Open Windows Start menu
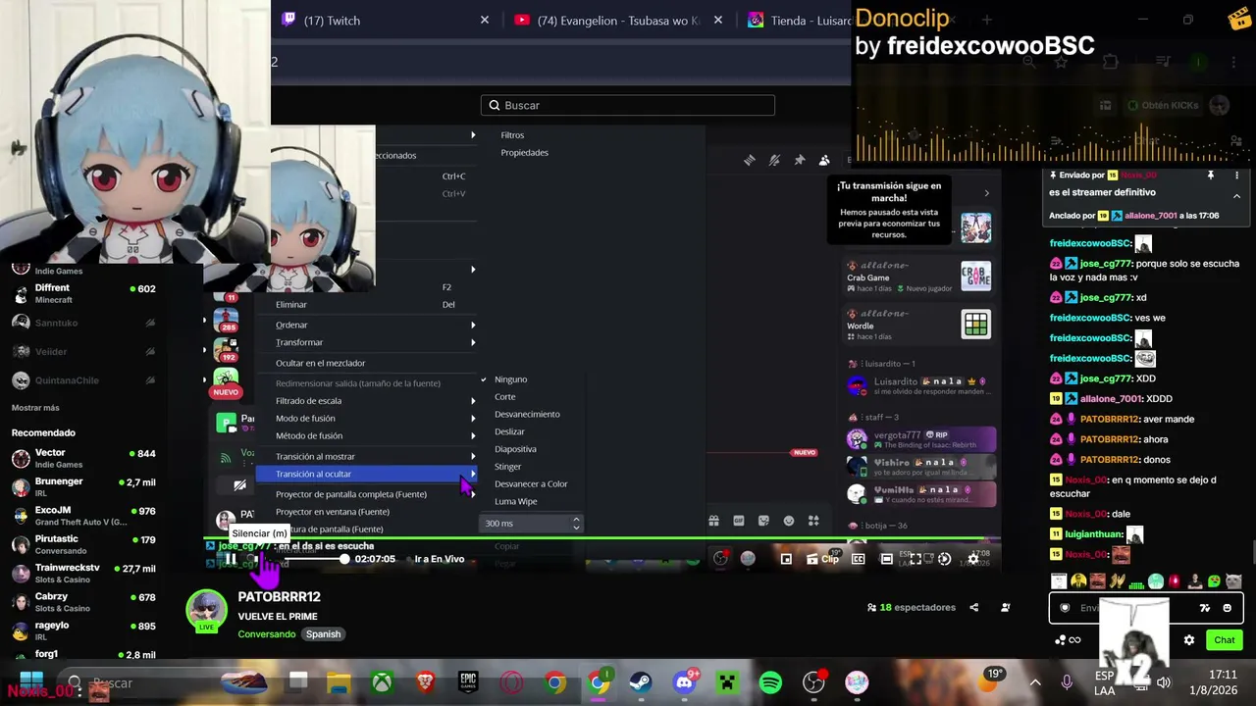 click(31, 682)
